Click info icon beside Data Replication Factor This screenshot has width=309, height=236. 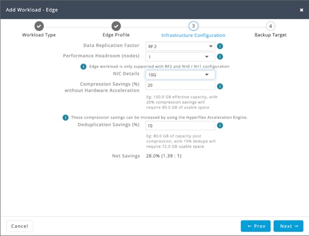(220, 46)
